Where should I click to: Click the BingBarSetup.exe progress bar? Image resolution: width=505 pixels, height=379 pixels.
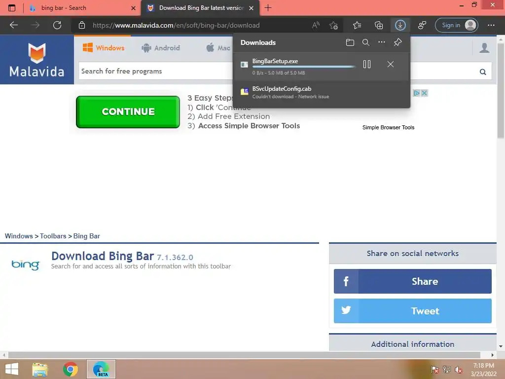point(304,67)
